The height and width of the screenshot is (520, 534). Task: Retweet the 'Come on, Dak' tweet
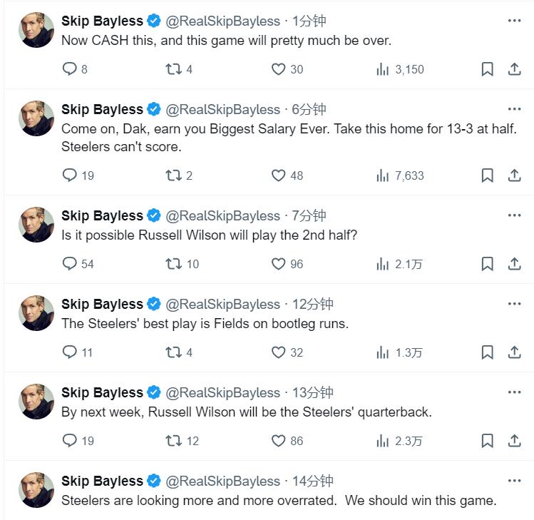pyautogui.click(x=173, y=175)
